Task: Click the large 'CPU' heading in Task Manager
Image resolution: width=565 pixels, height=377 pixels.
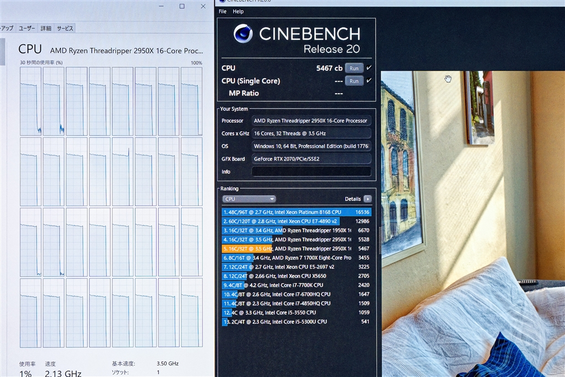Action: 30,49
